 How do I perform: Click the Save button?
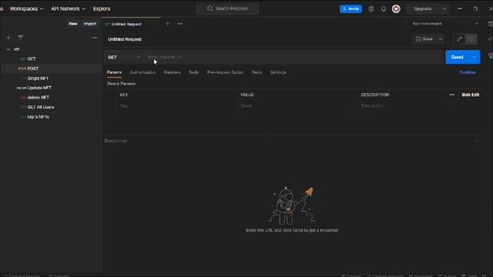click(424, 39)
